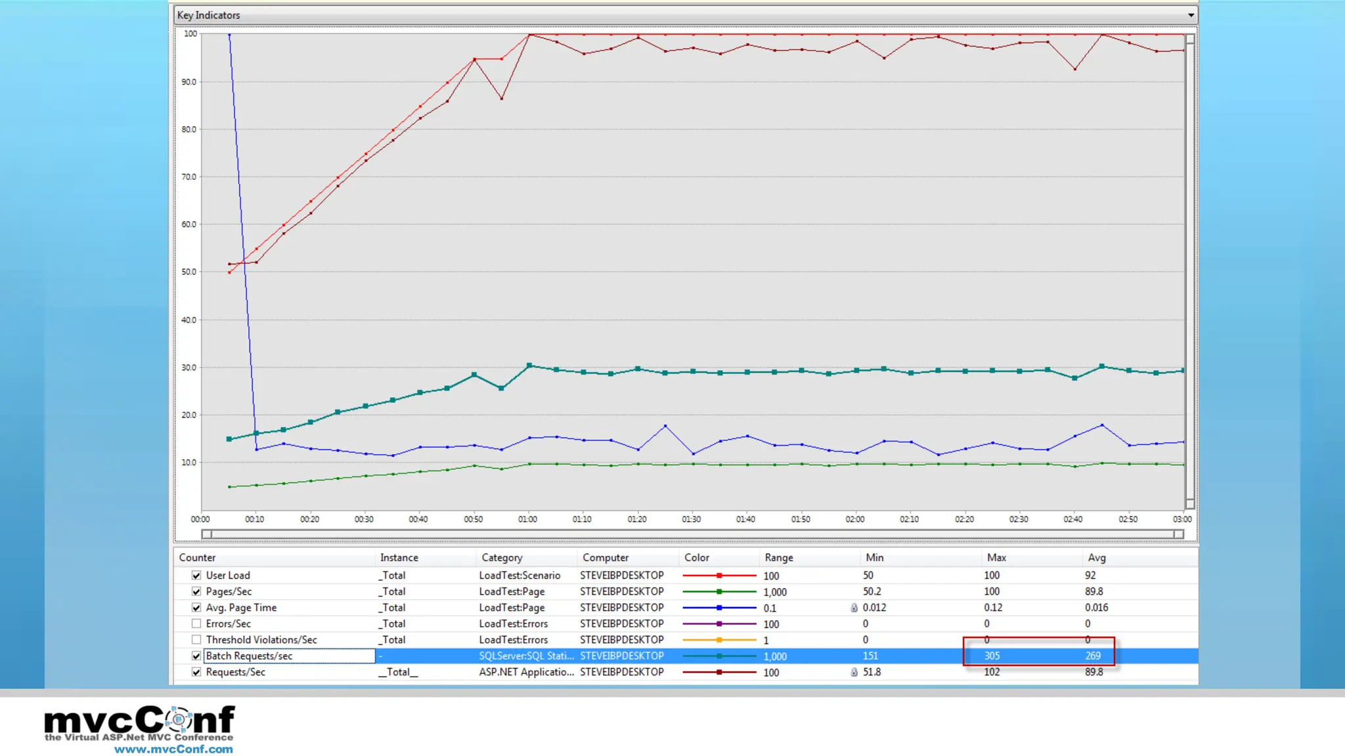This screenshot has width=1345, height=756.
Task: Click the green Pages/Sec color line
Action: 718,592
